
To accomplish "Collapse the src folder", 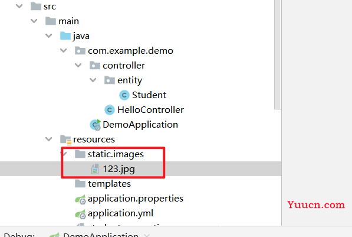I will tap(19, 7).
